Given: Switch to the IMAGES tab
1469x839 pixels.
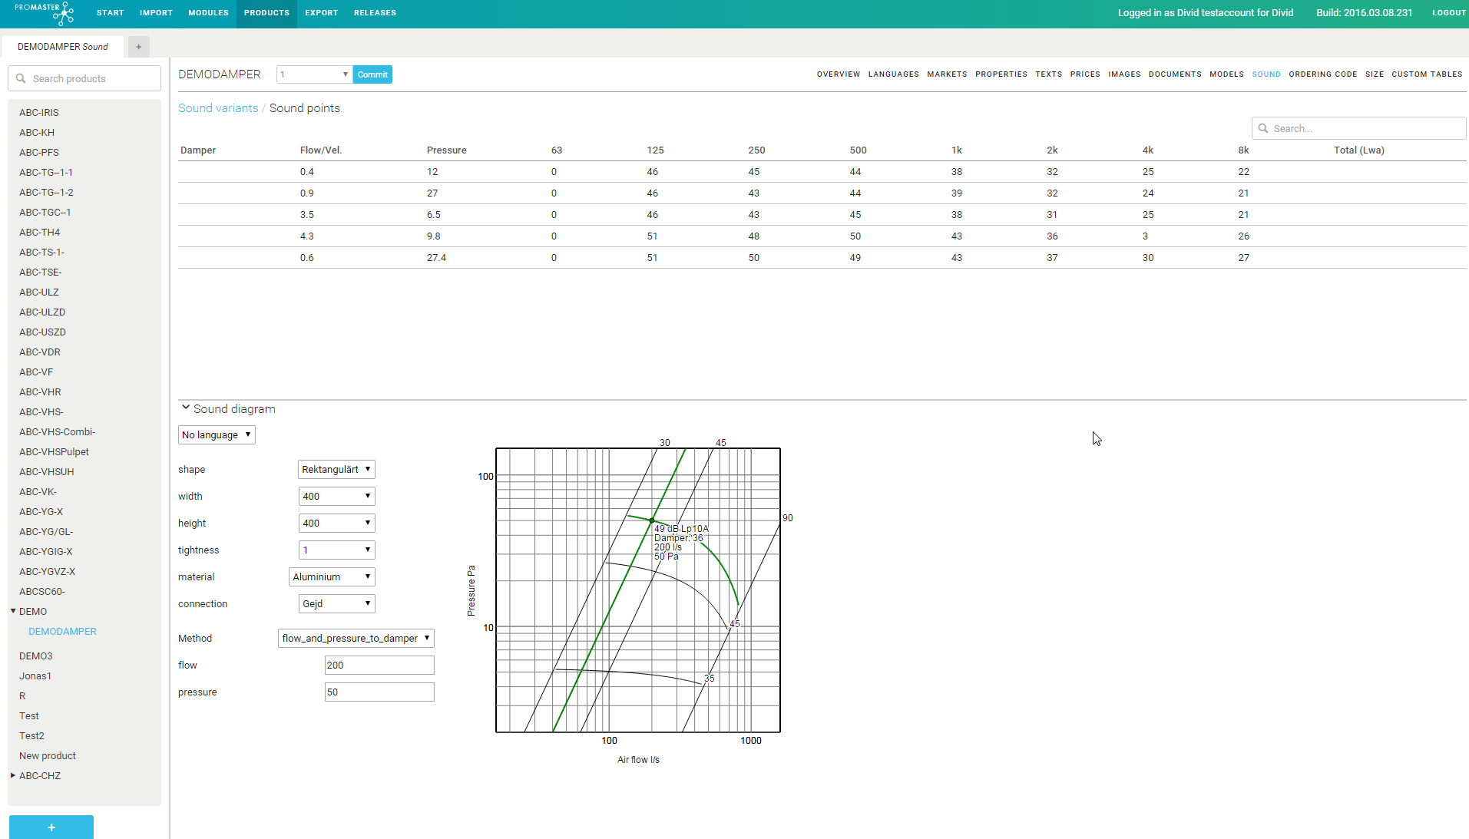Looking at the screenshot, I should (x=1124, y=74).
